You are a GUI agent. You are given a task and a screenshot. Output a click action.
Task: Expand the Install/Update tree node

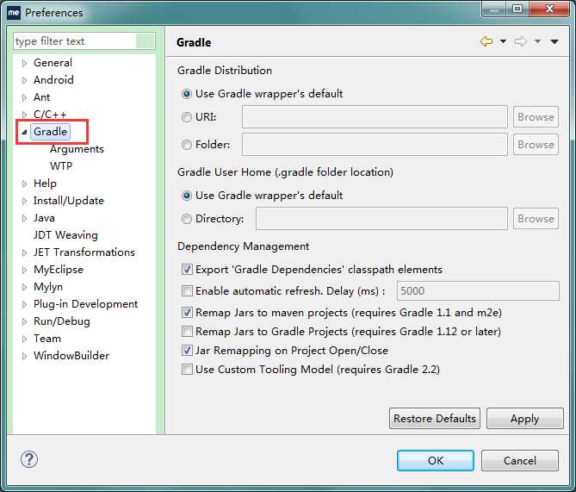tap(24, 201)
